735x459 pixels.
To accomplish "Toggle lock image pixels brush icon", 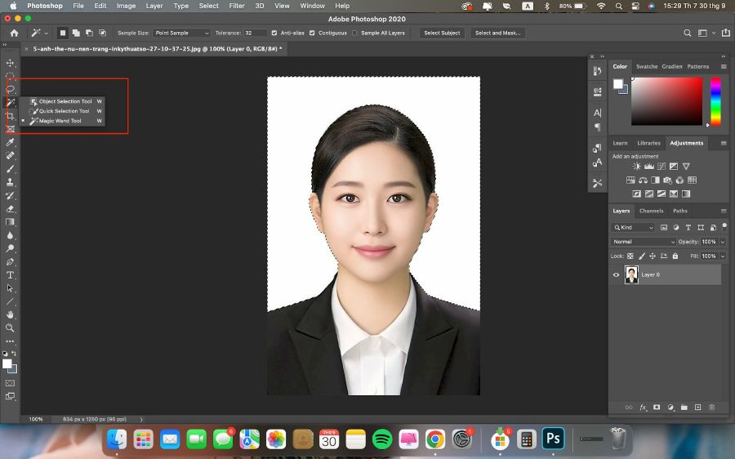I will coord(642,256).
